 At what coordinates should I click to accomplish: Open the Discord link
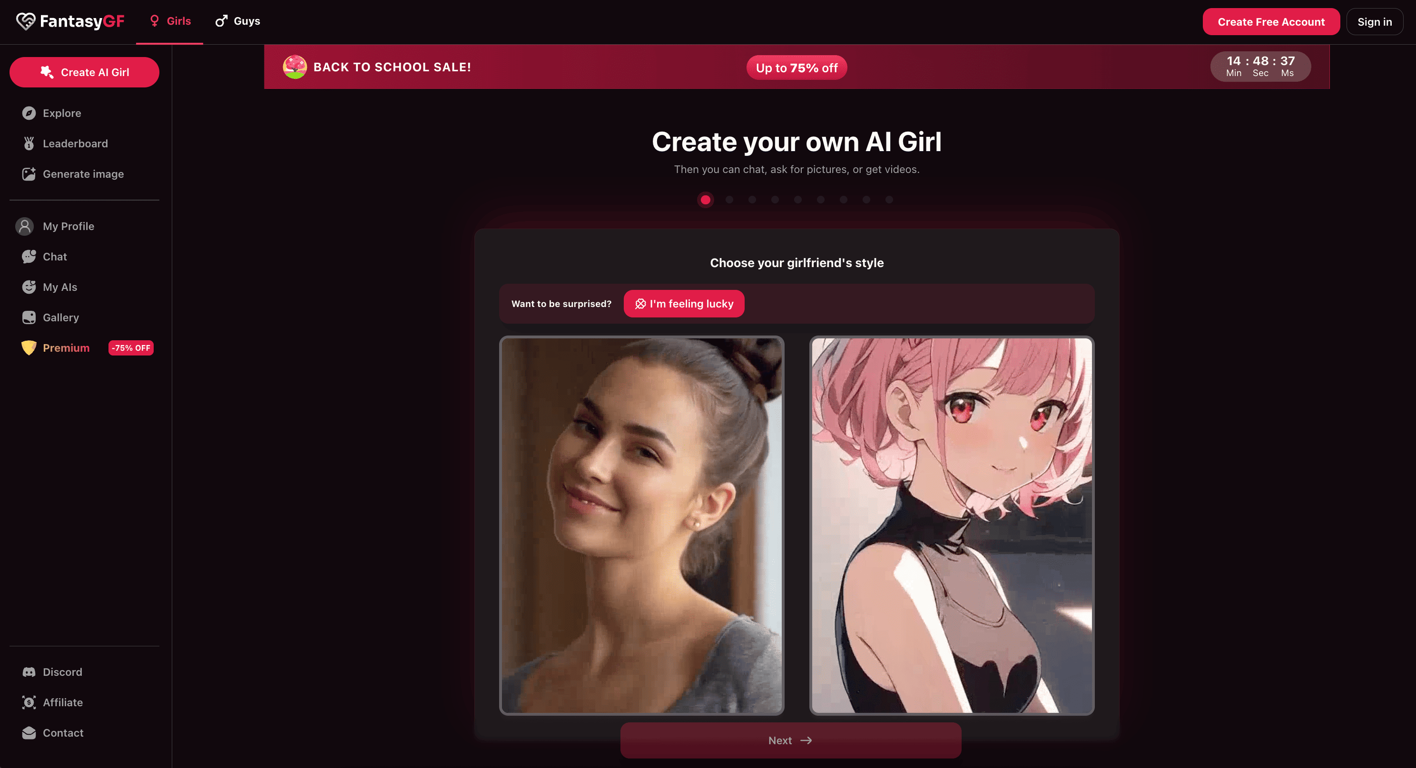point(62,672)
